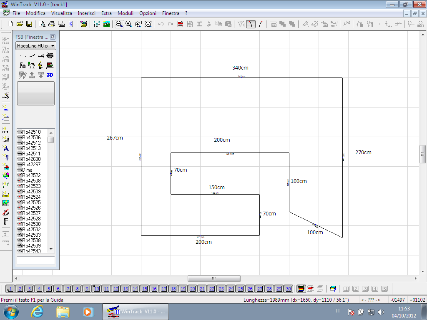
Task: Open the 3D view from the FSB panel
Action: [x=50, y=75]
